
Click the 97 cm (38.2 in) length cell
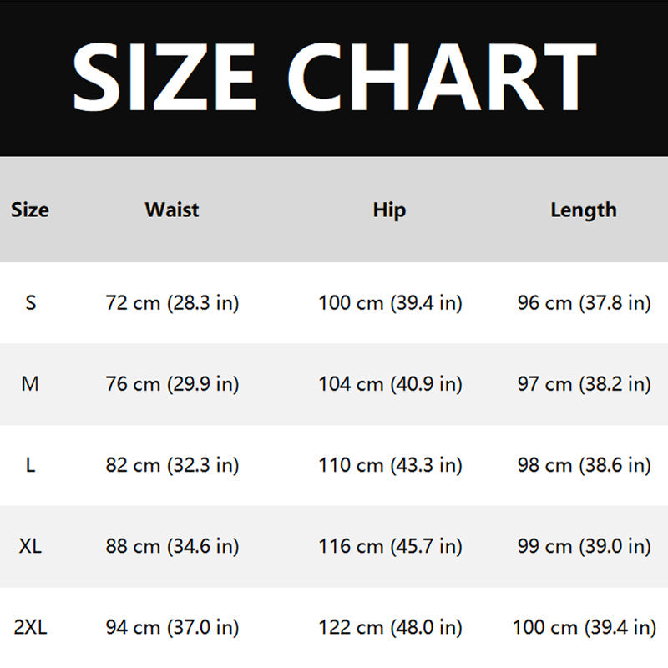point(584,384)
